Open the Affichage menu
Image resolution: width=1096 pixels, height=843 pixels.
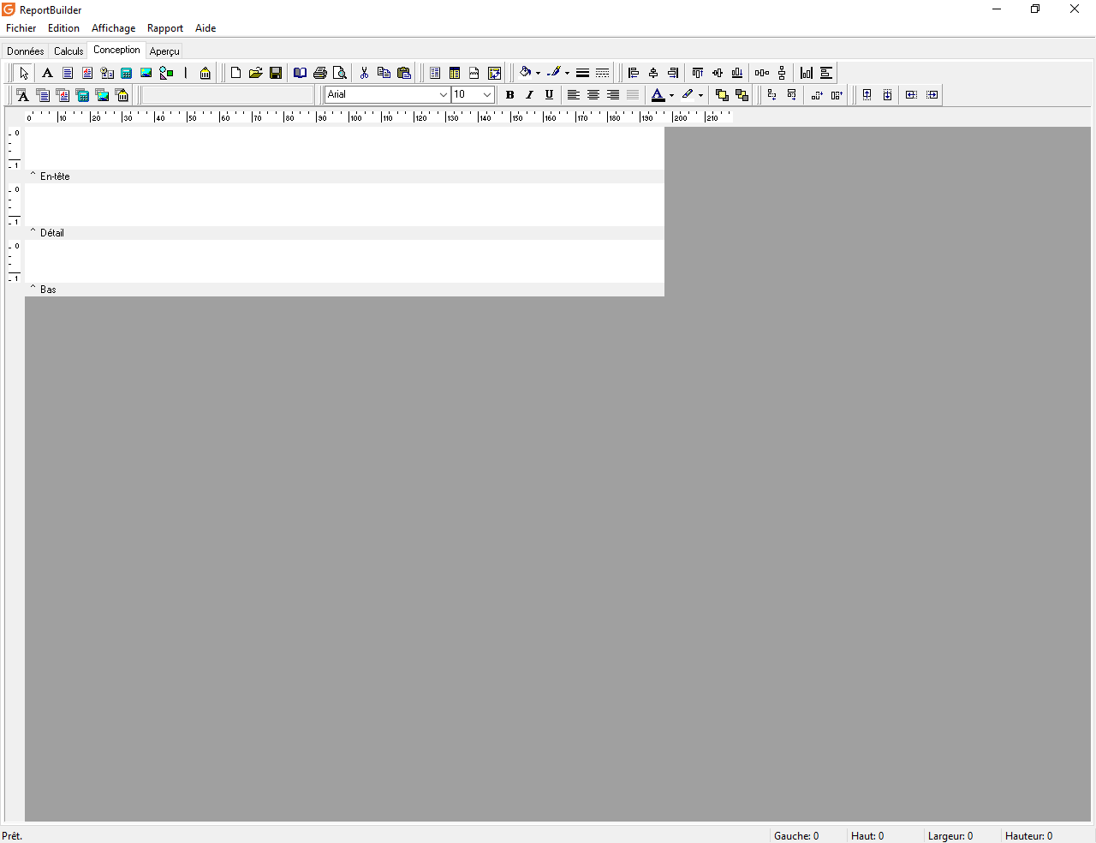pos(114,28)
